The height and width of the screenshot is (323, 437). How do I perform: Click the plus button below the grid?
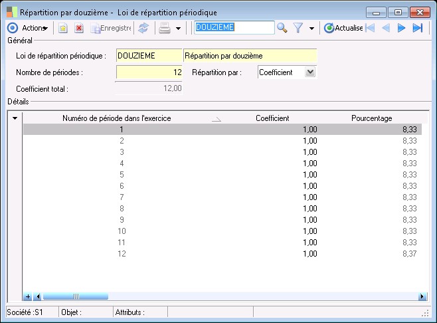coord(28,296)
